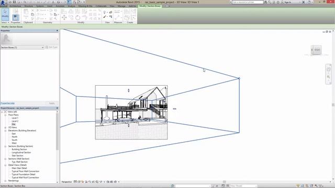Screen dimensions: 335x188
Task: Click the Cut tool in Clipboard panel
Action: (32, 10)
